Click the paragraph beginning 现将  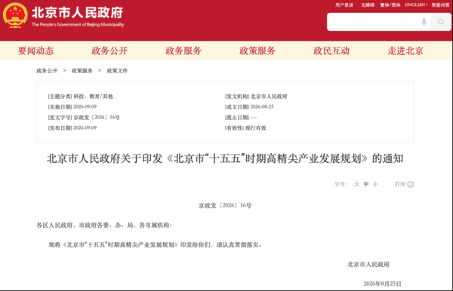[156, 245]
